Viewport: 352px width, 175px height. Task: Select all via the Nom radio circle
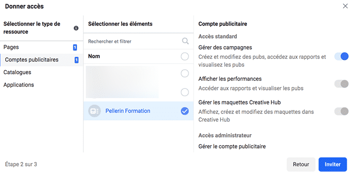[185, 56]
